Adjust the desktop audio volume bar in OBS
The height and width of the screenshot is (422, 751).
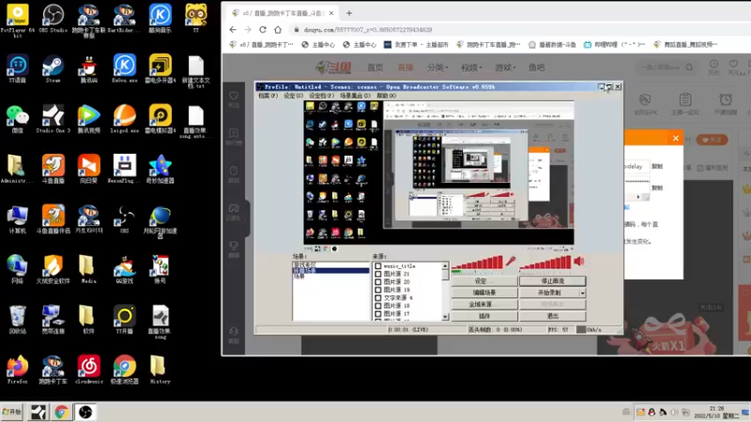tap(545, 263)
